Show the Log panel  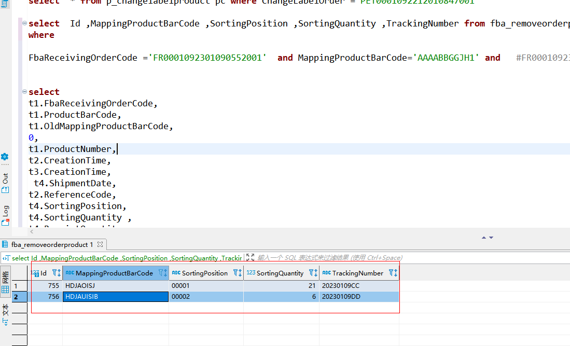5,215
